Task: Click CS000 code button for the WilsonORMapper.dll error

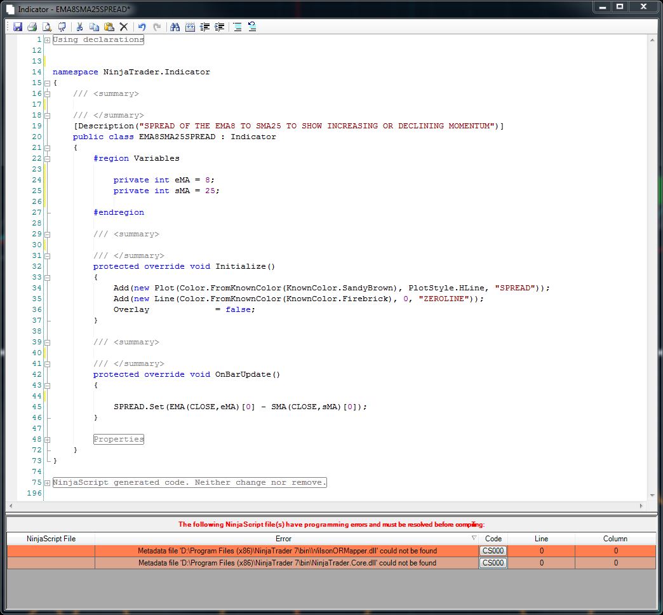Action: coord(493,551)
